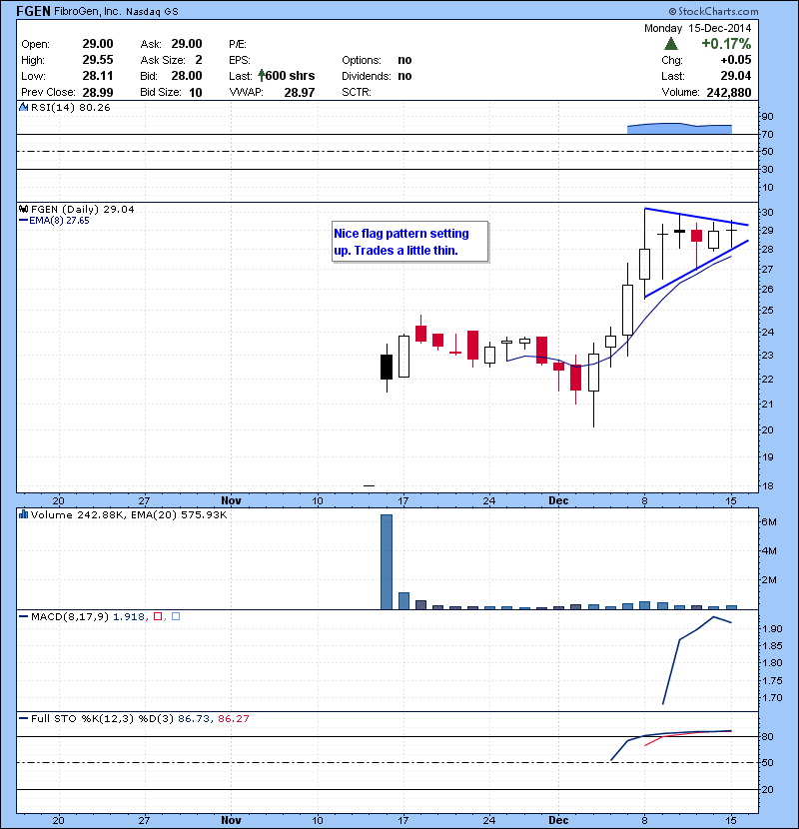This screenshot has width=799, height=829.
Task: Click the Chg value +0.05
Action: pos(735,60)
